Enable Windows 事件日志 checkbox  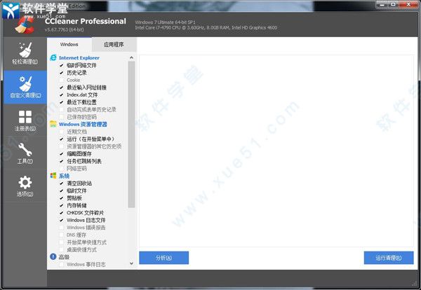pos(62,264)
